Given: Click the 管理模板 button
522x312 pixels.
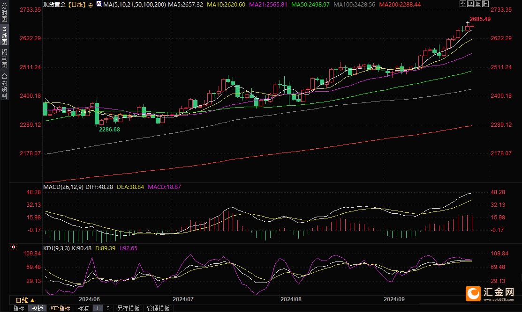Looking at the screenshot, I should click(x=158, y=308).
